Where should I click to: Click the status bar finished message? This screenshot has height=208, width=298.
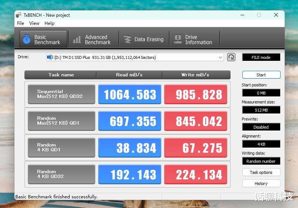56,197
